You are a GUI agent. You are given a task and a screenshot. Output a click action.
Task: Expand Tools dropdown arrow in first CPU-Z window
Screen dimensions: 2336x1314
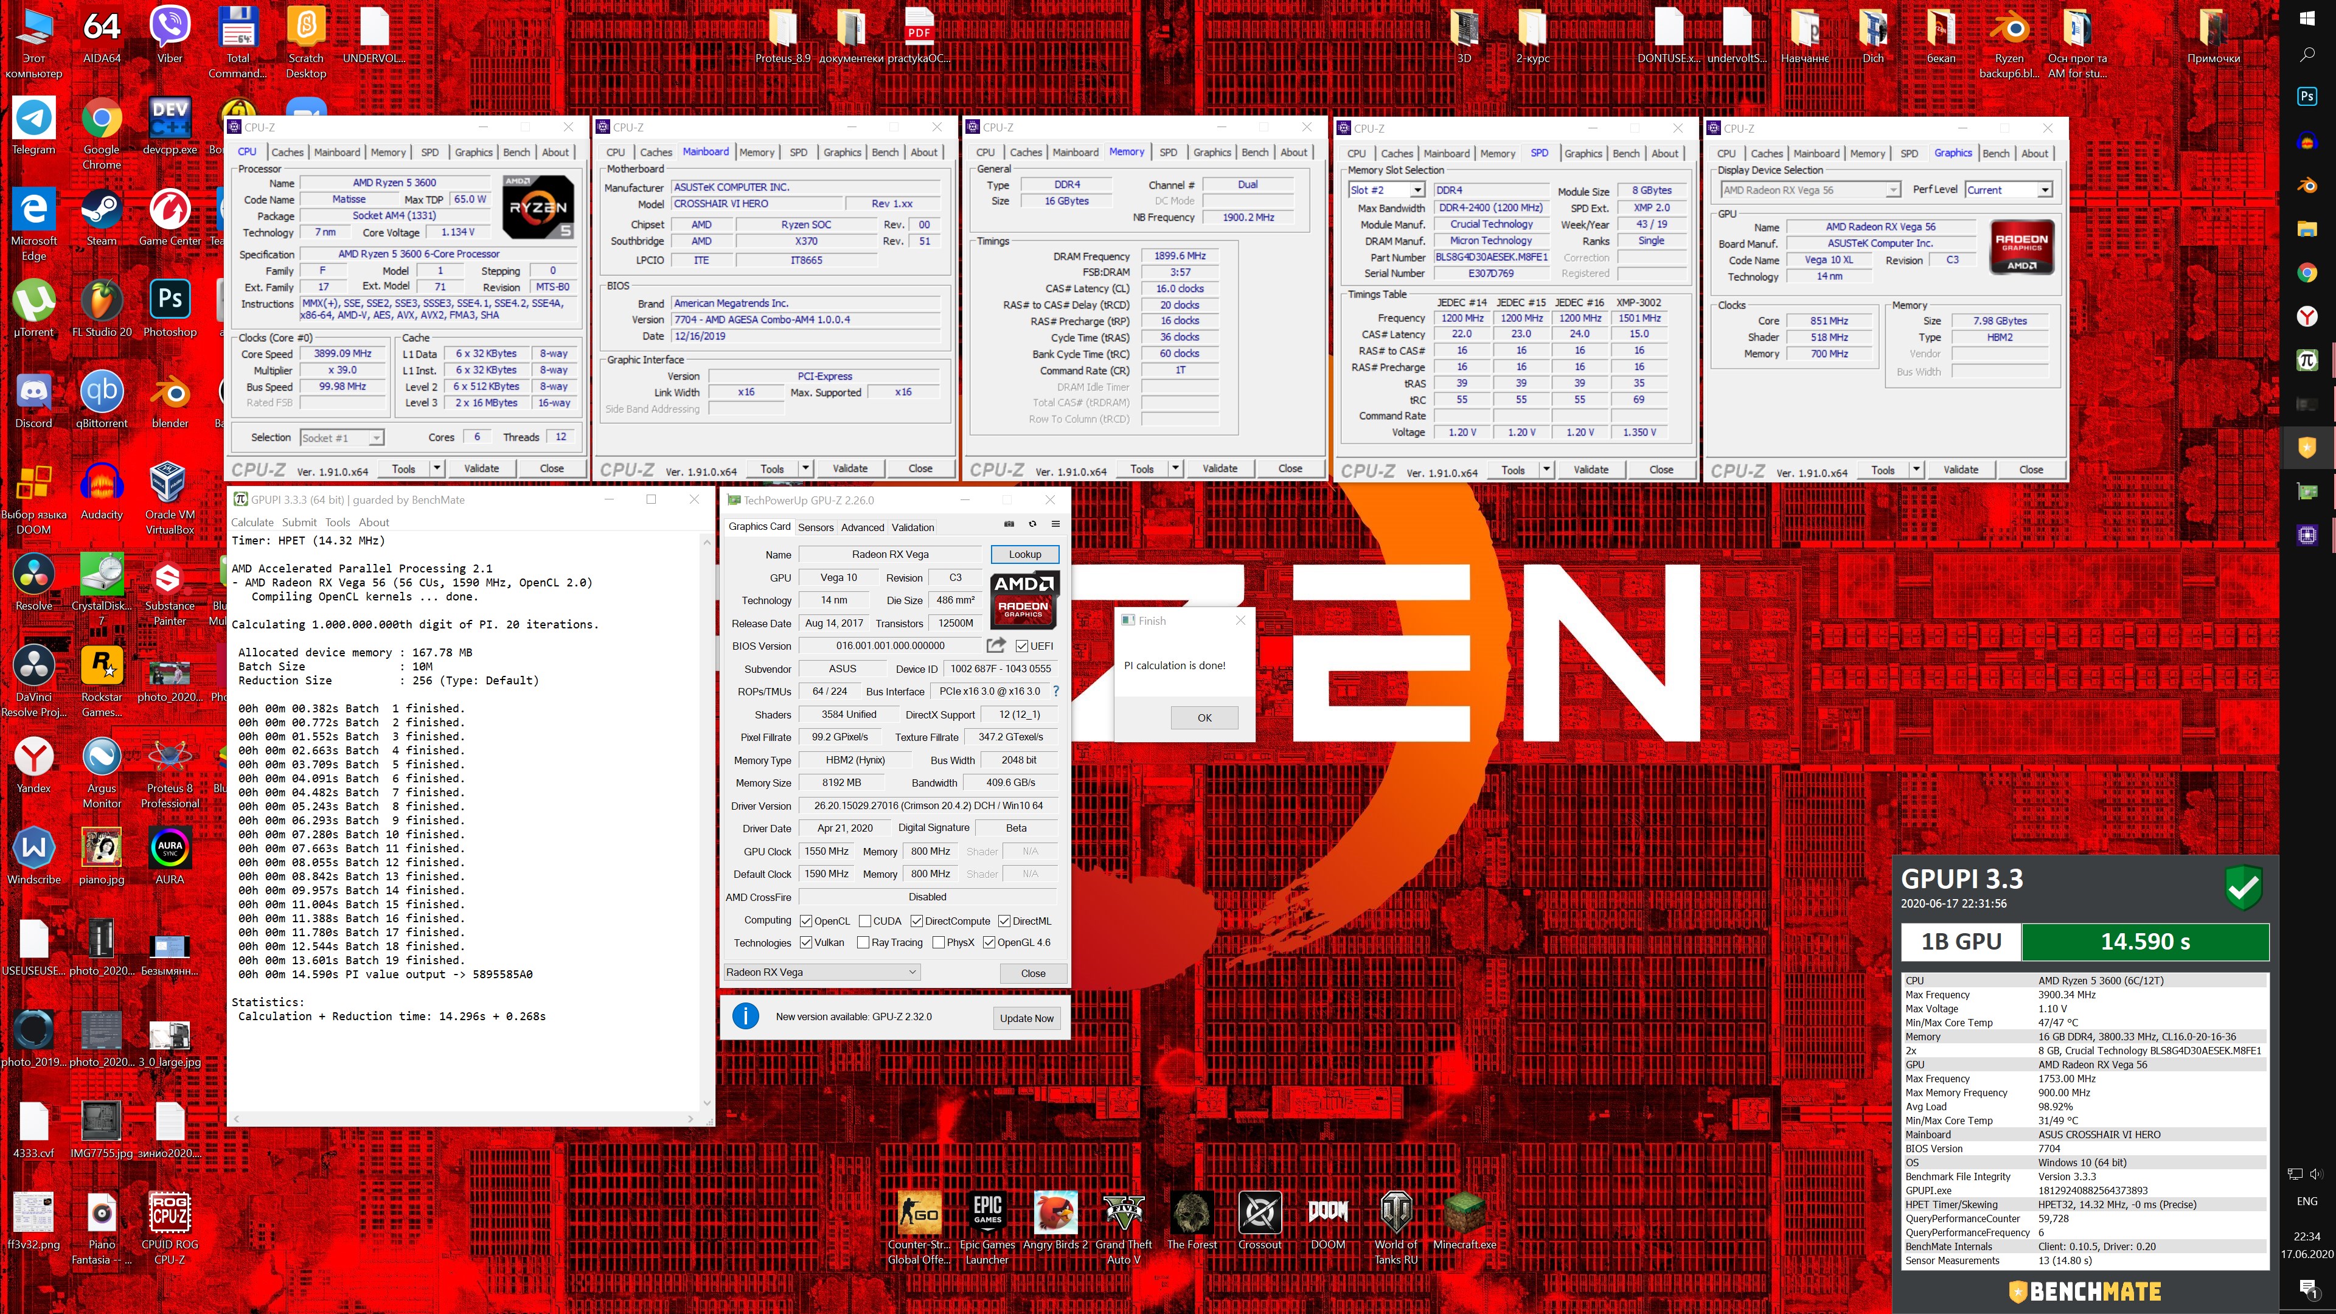click(x=437, y=468)
